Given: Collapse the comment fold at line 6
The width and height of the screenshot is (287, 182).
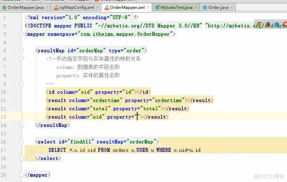Looking at the screenshot, I should tap(21, 59).
